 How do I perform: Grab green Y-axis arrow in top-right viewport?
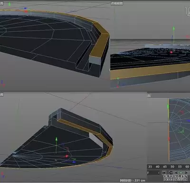pos(174,29)
